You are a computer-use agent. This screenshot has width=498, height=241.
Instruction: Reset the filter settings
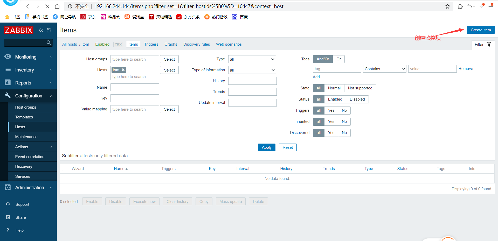(288, 147)
